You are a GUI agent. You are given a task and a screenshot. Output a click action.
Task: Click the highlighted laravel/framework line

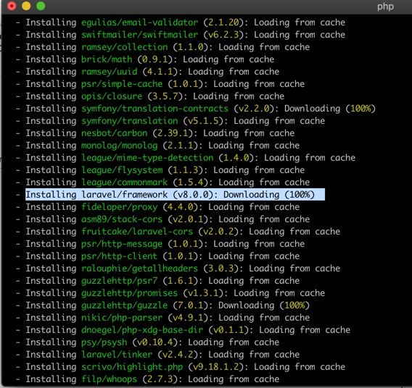click(175, 195)
